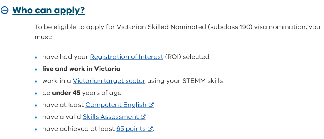This screenshot has width=324, height=139.
Task: Click bullet dot before "live and work in Victoria"
Action: point(36,69)
